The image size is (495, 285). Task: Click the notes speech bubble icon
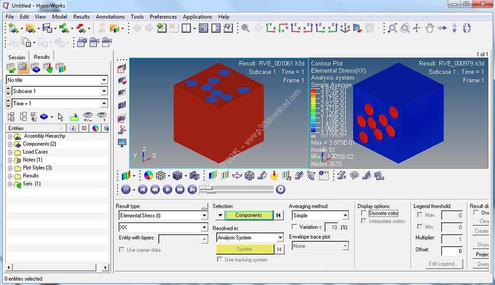tap(354, 175)
